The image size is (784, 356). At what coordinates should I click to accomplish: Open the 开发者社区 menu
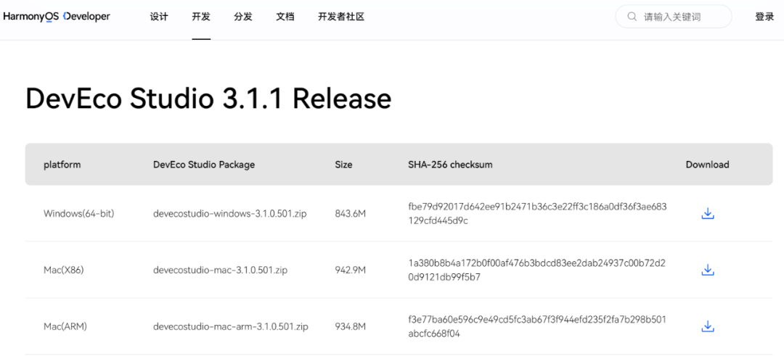(x=341, y=17)
